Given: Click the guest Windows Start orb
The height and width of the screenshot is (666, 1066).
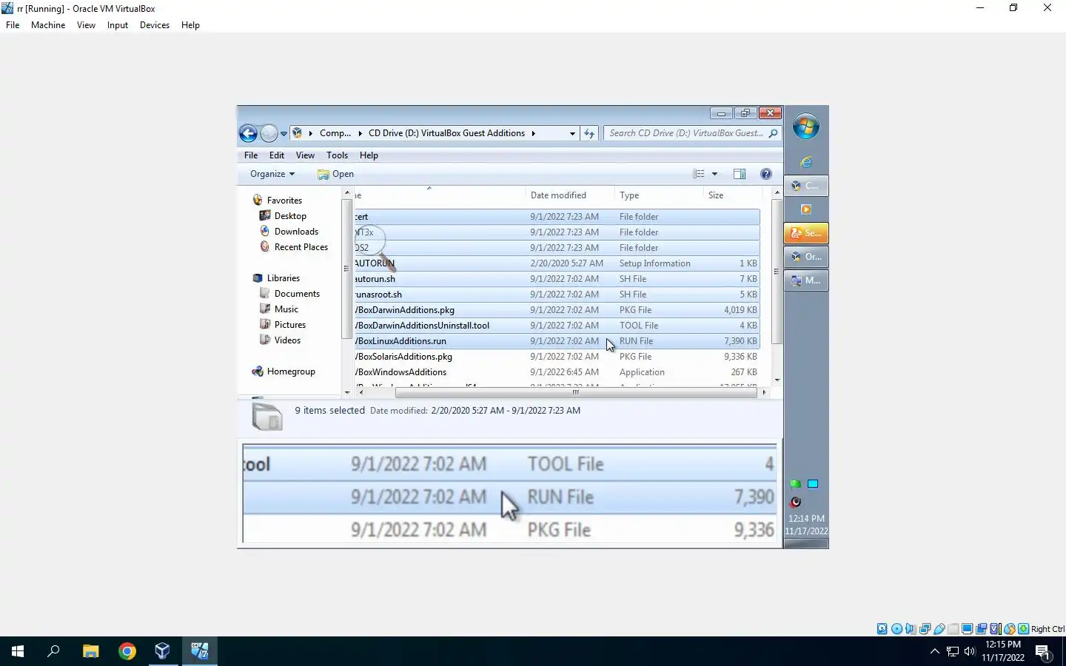Looking at the screenshot, I should point(806,127).
